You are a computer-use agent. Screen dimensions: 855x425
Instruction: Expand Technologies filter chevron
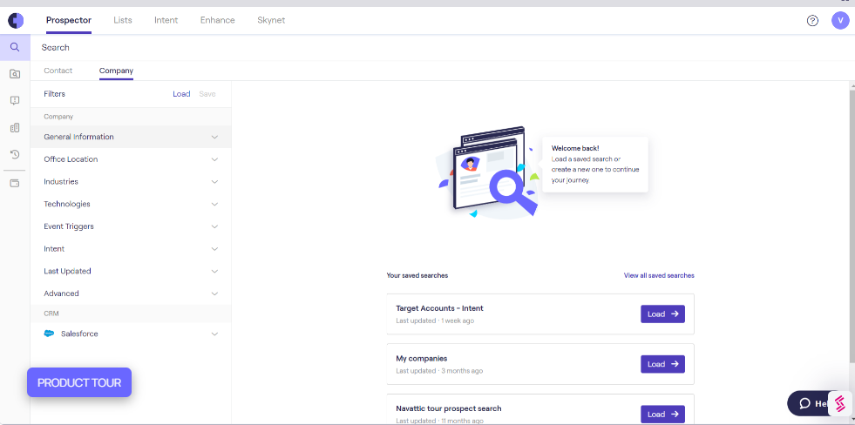click(x=215, y=205)
